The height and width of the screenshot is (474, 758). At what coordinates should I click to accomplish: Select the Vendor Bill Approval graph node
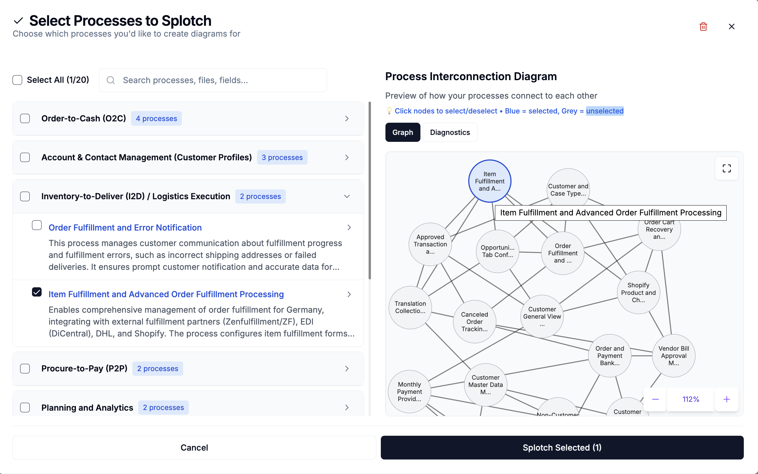[674, 356]
